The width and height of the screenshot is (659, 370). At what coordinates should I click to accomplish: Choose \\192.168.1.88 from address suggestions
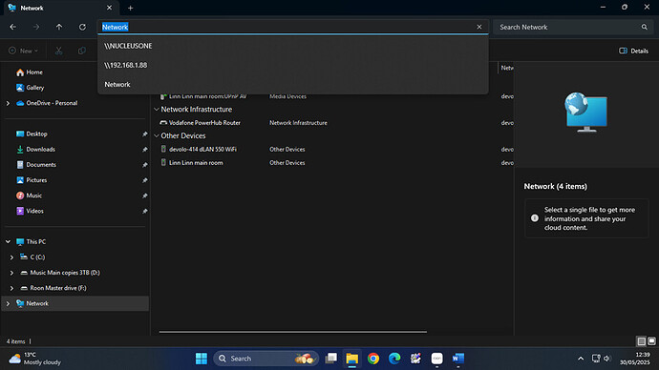point(293,65)
